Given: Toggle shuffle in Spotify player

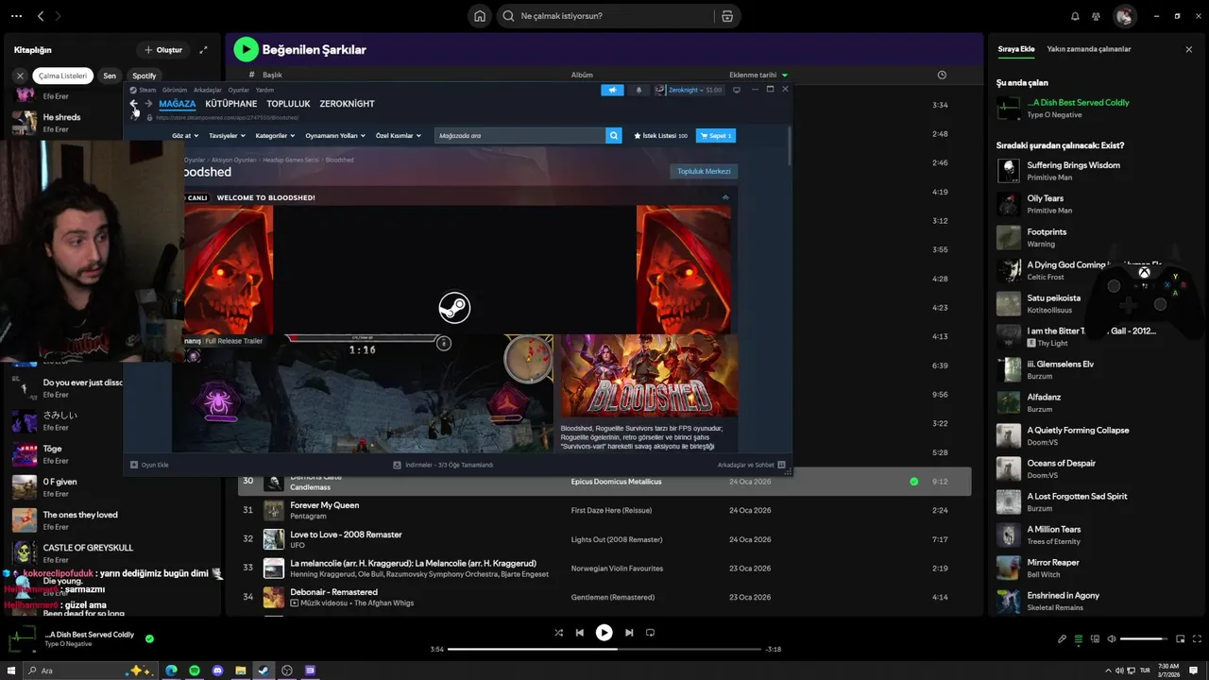Looking at the screenshot, I should [558, 633].
